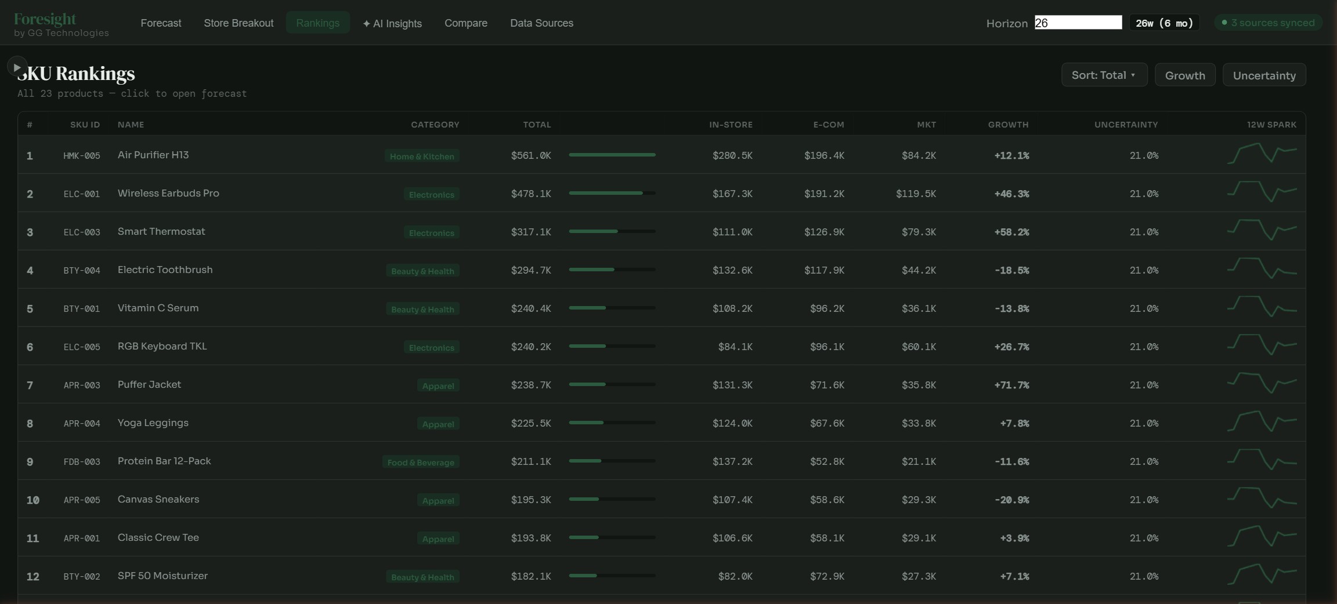Click the GROWTH column header
This screenshot has height=604, width=1337.
click(1008, 125)
